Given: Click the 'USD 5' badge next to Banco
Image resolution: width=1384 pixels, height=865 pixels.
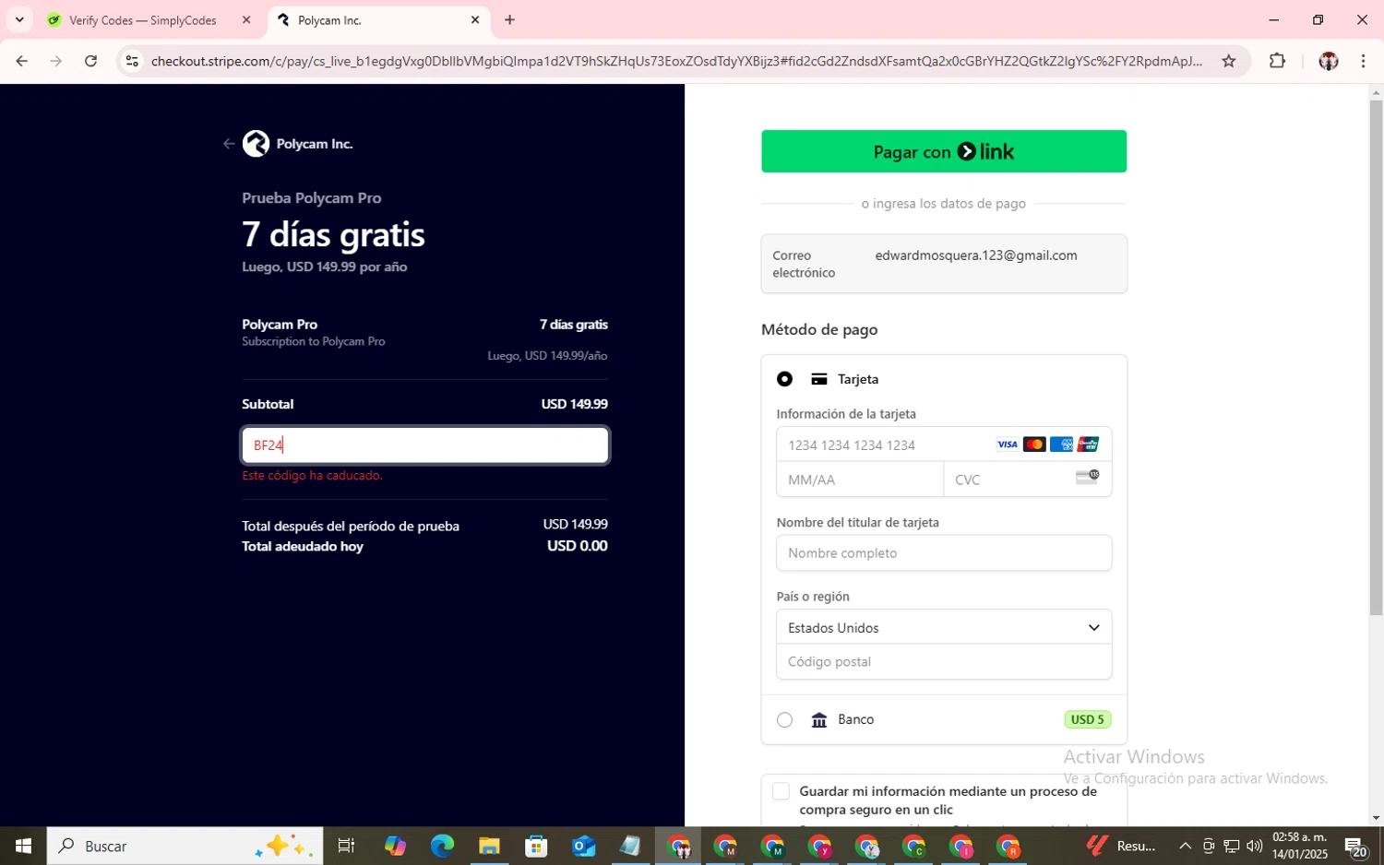Looking at the screenshot, I should pyautogui.click(x=1087, y=719).
